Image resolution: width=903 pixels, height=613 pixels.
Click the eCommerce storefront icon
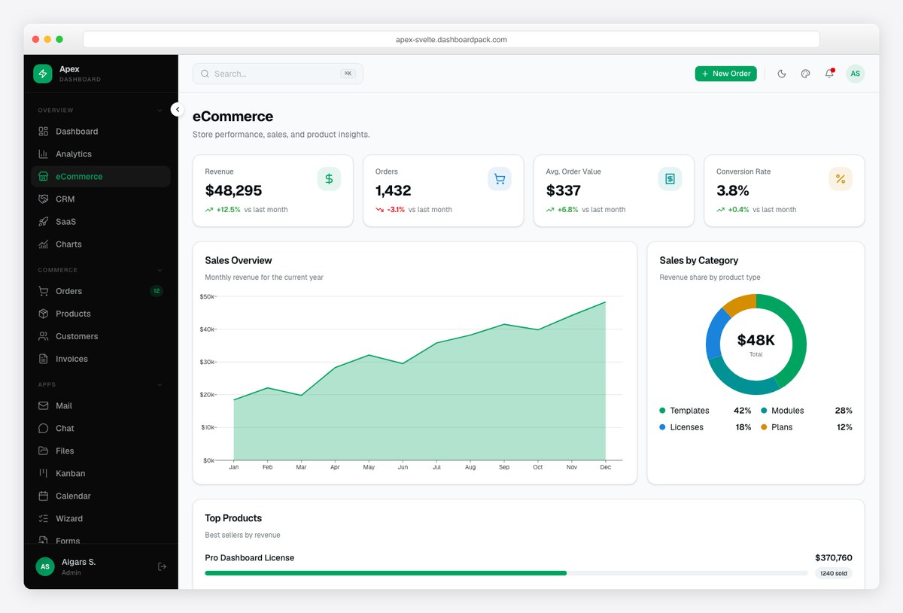click(x=44, y=177)
